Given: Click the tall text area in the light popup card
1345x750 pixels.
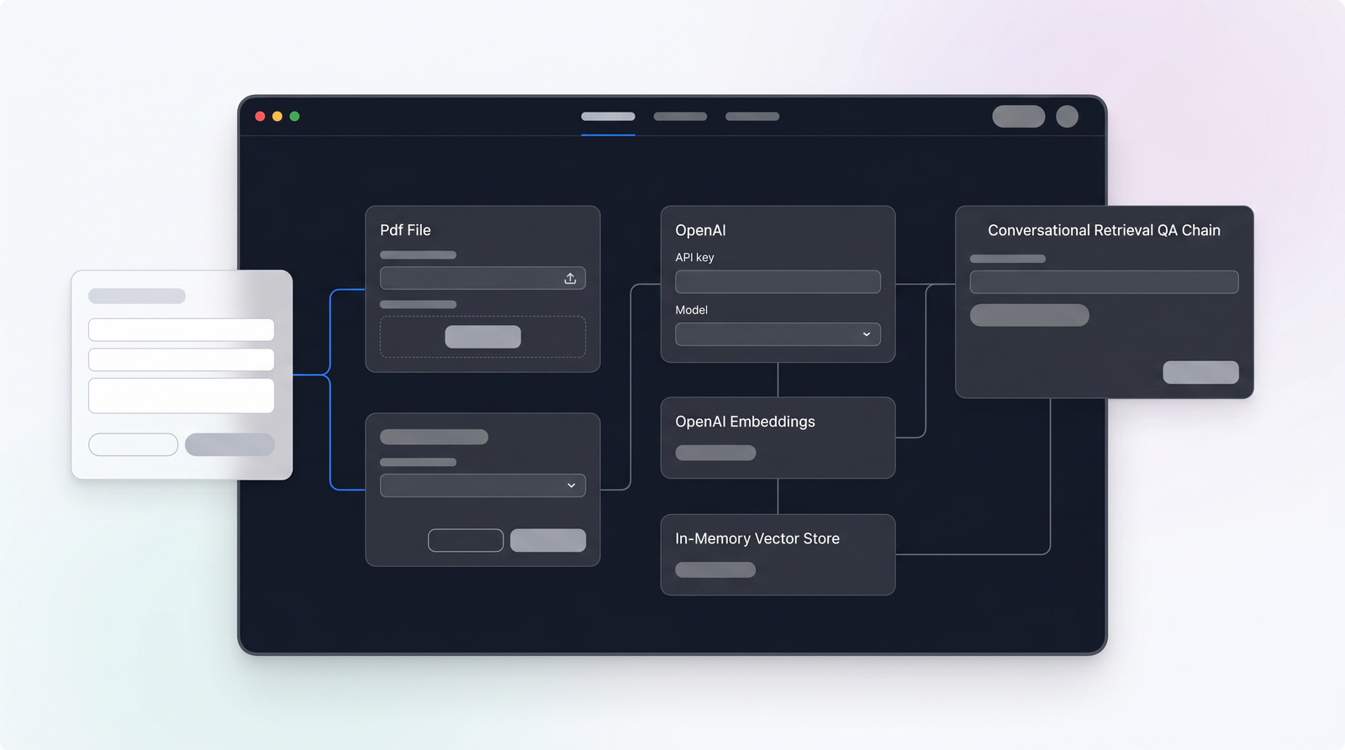Looking at the screenshot, I should pos(181,396).
